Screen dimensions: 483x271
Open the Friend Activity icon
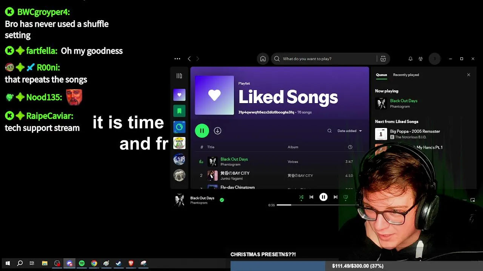point(421,59)
